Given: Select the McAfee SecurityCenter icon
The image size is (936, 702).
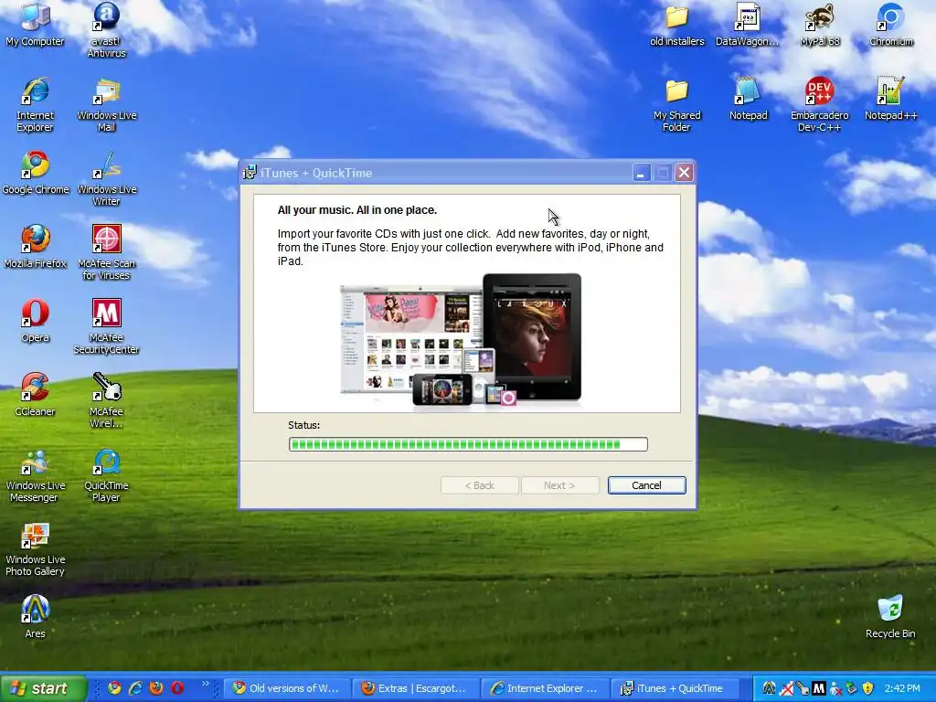Looking at the screenshot, I should point(106,326).
